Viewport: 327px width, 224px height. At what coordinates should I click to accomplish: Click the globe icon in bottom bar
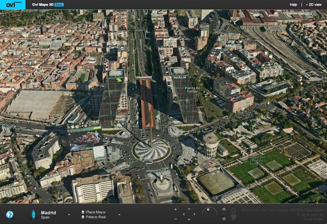10,214
